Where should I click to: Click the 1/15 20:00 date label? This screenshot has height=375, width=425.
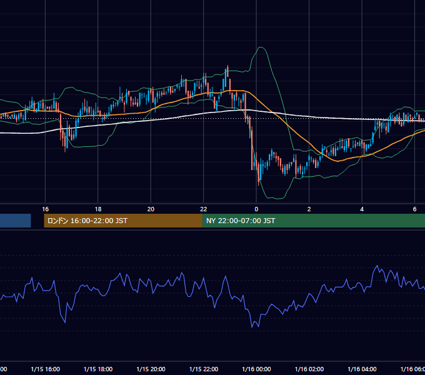pos(151,369)
